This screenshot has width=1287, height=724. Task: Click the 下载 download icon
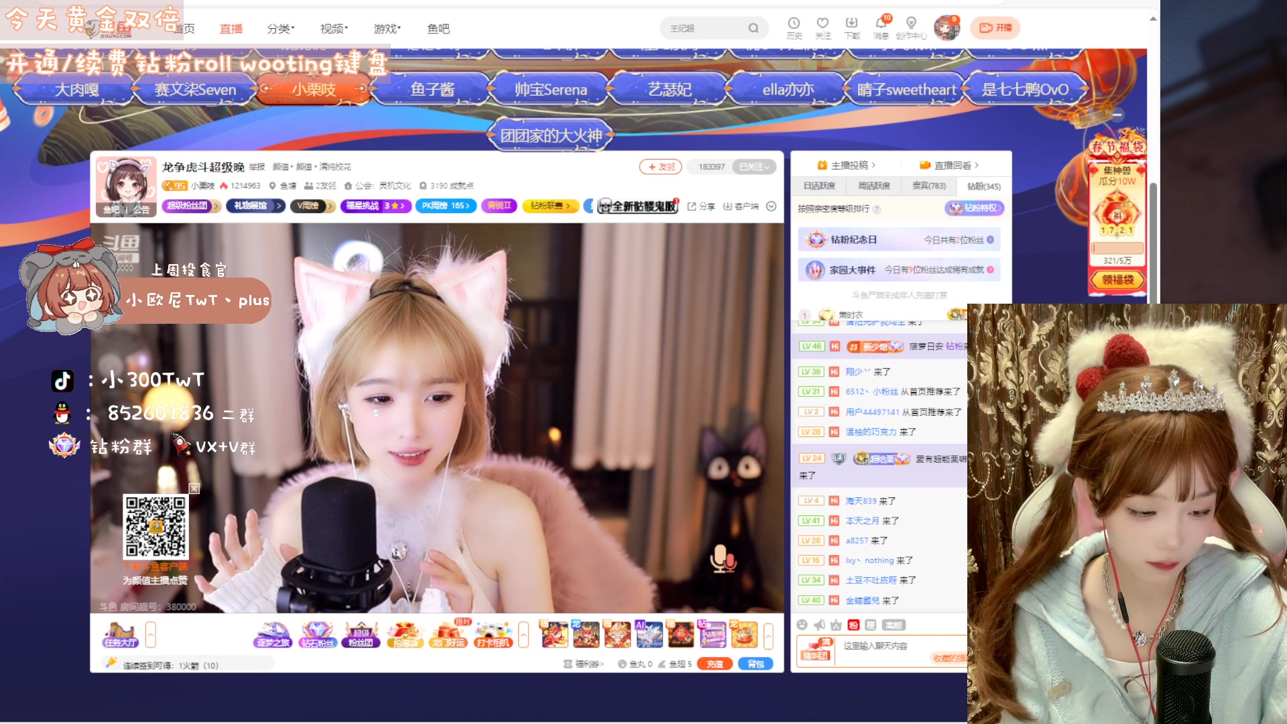(852, 27)
